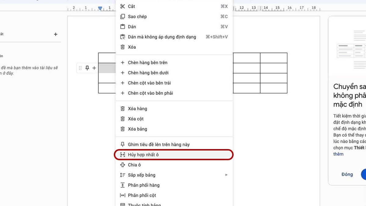
Task: Click the pin icon beside the table row
Action: pos(87,68)
